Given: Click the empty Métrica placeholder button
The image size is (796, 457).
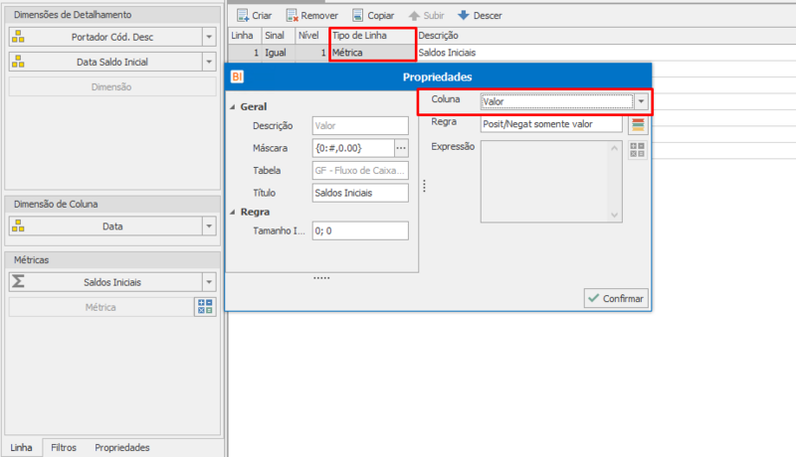Looking at the screenshot, I should [101, 307].
